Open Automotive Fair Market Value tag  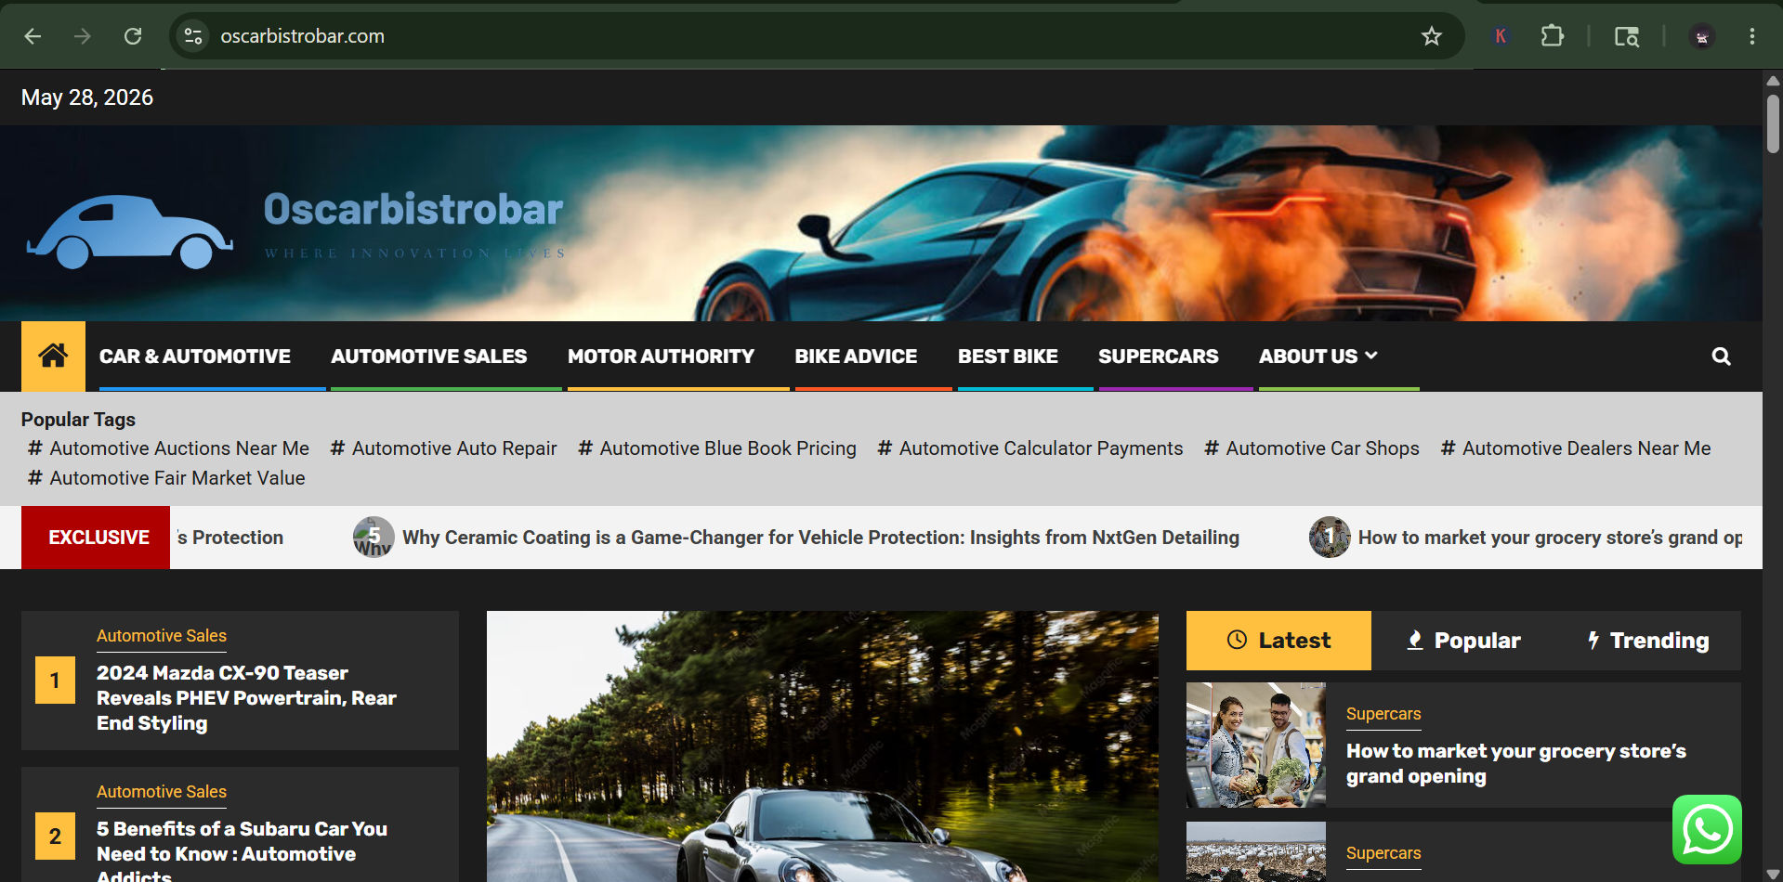click(166, 478)
